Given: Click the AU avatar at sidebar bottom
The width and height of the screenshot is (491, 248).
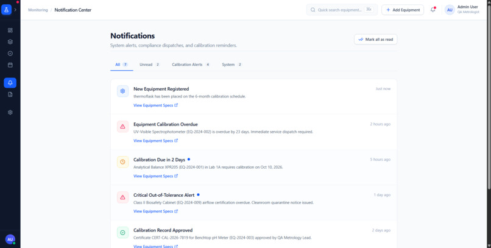Looking at the screenshot, I should coord(10,239).
